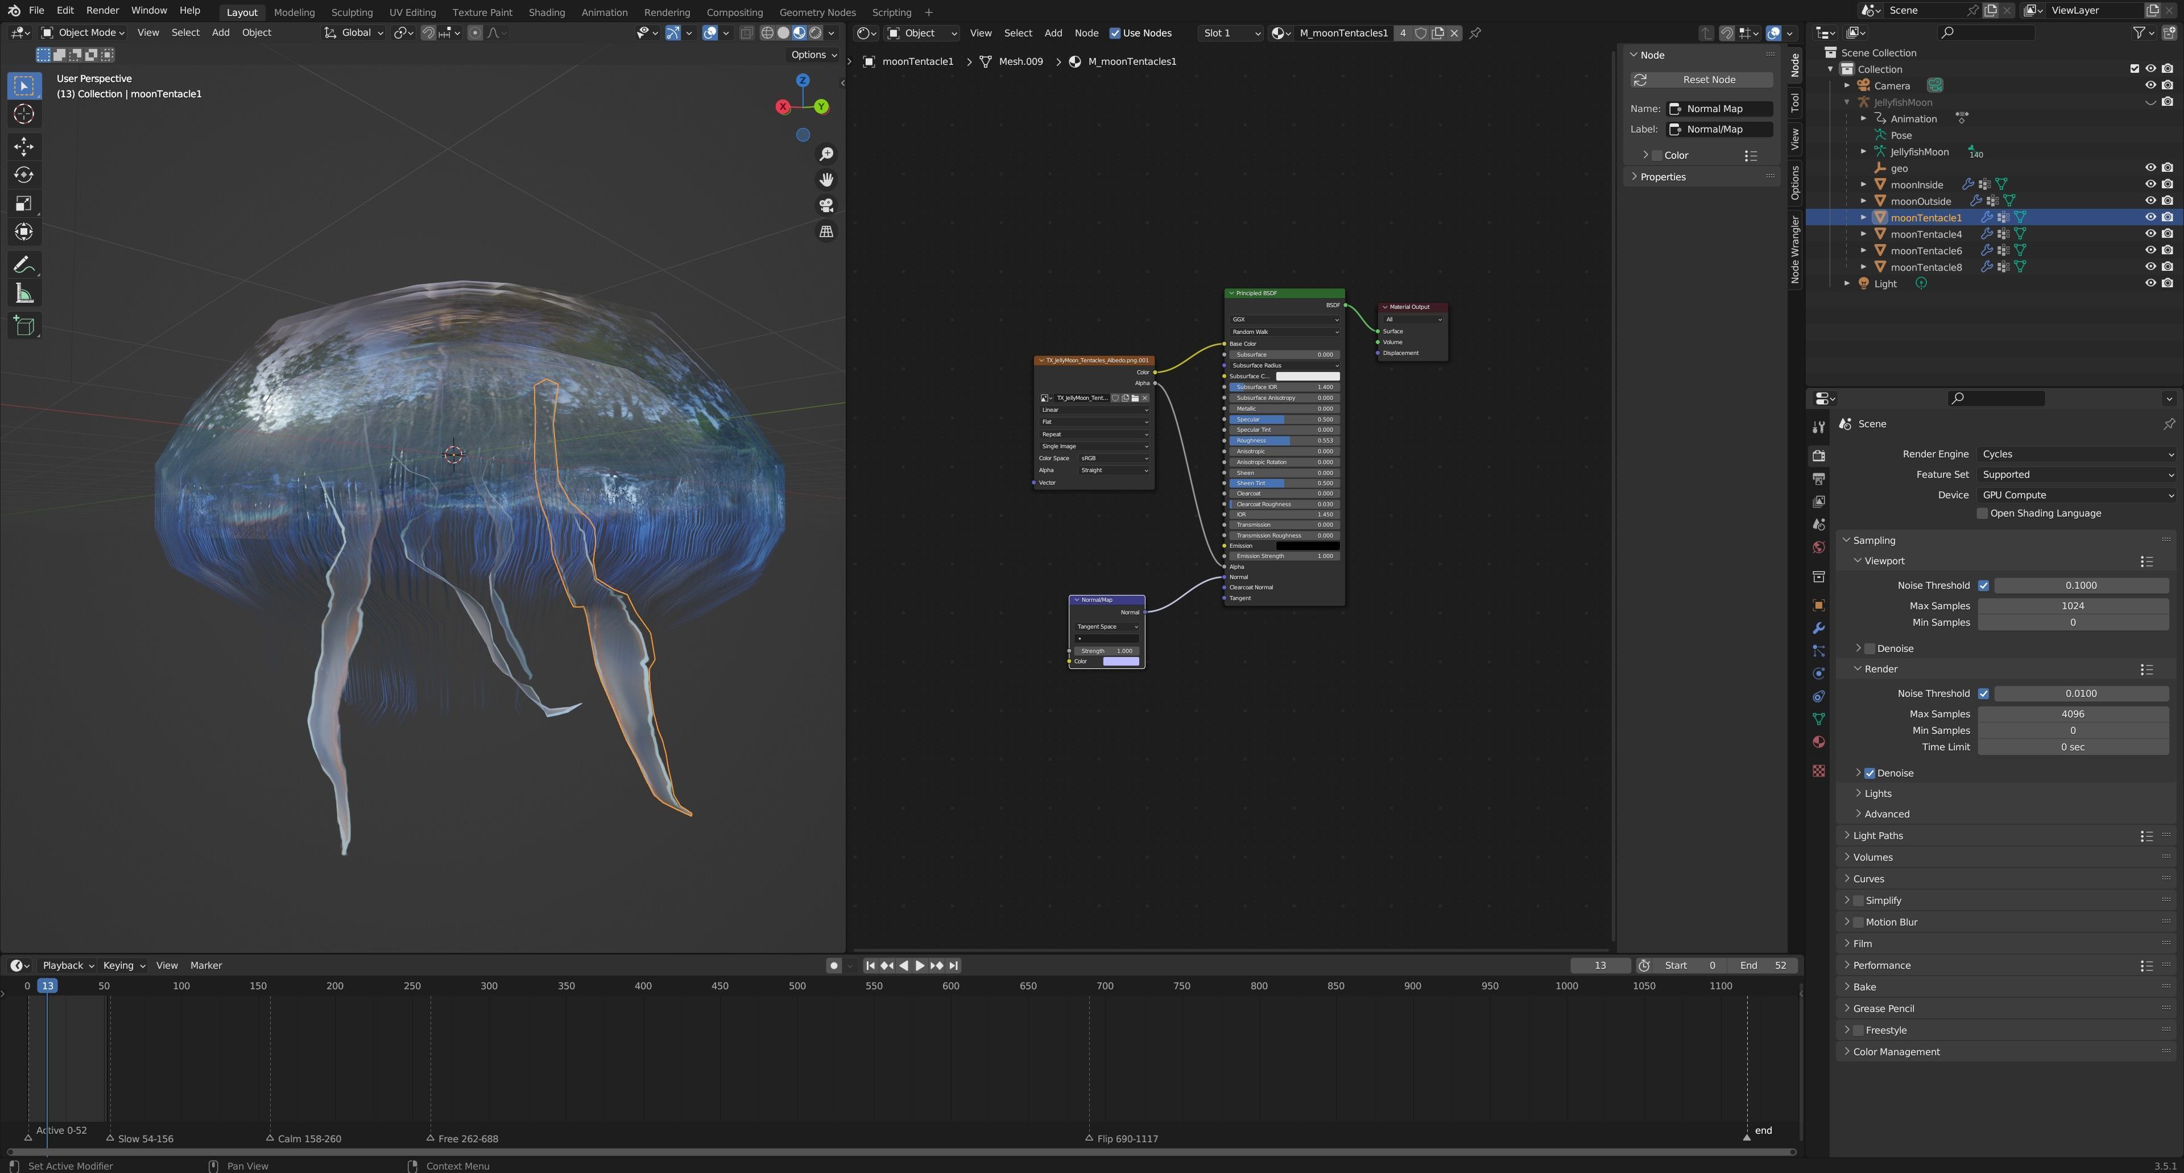Select the Transform tool

point(24,232)
